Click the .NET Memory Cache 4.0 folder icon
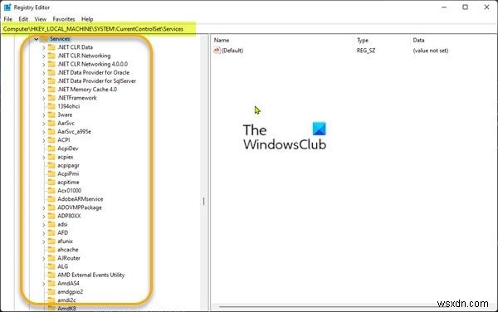The image size is (498, 312). pos(51,89)
